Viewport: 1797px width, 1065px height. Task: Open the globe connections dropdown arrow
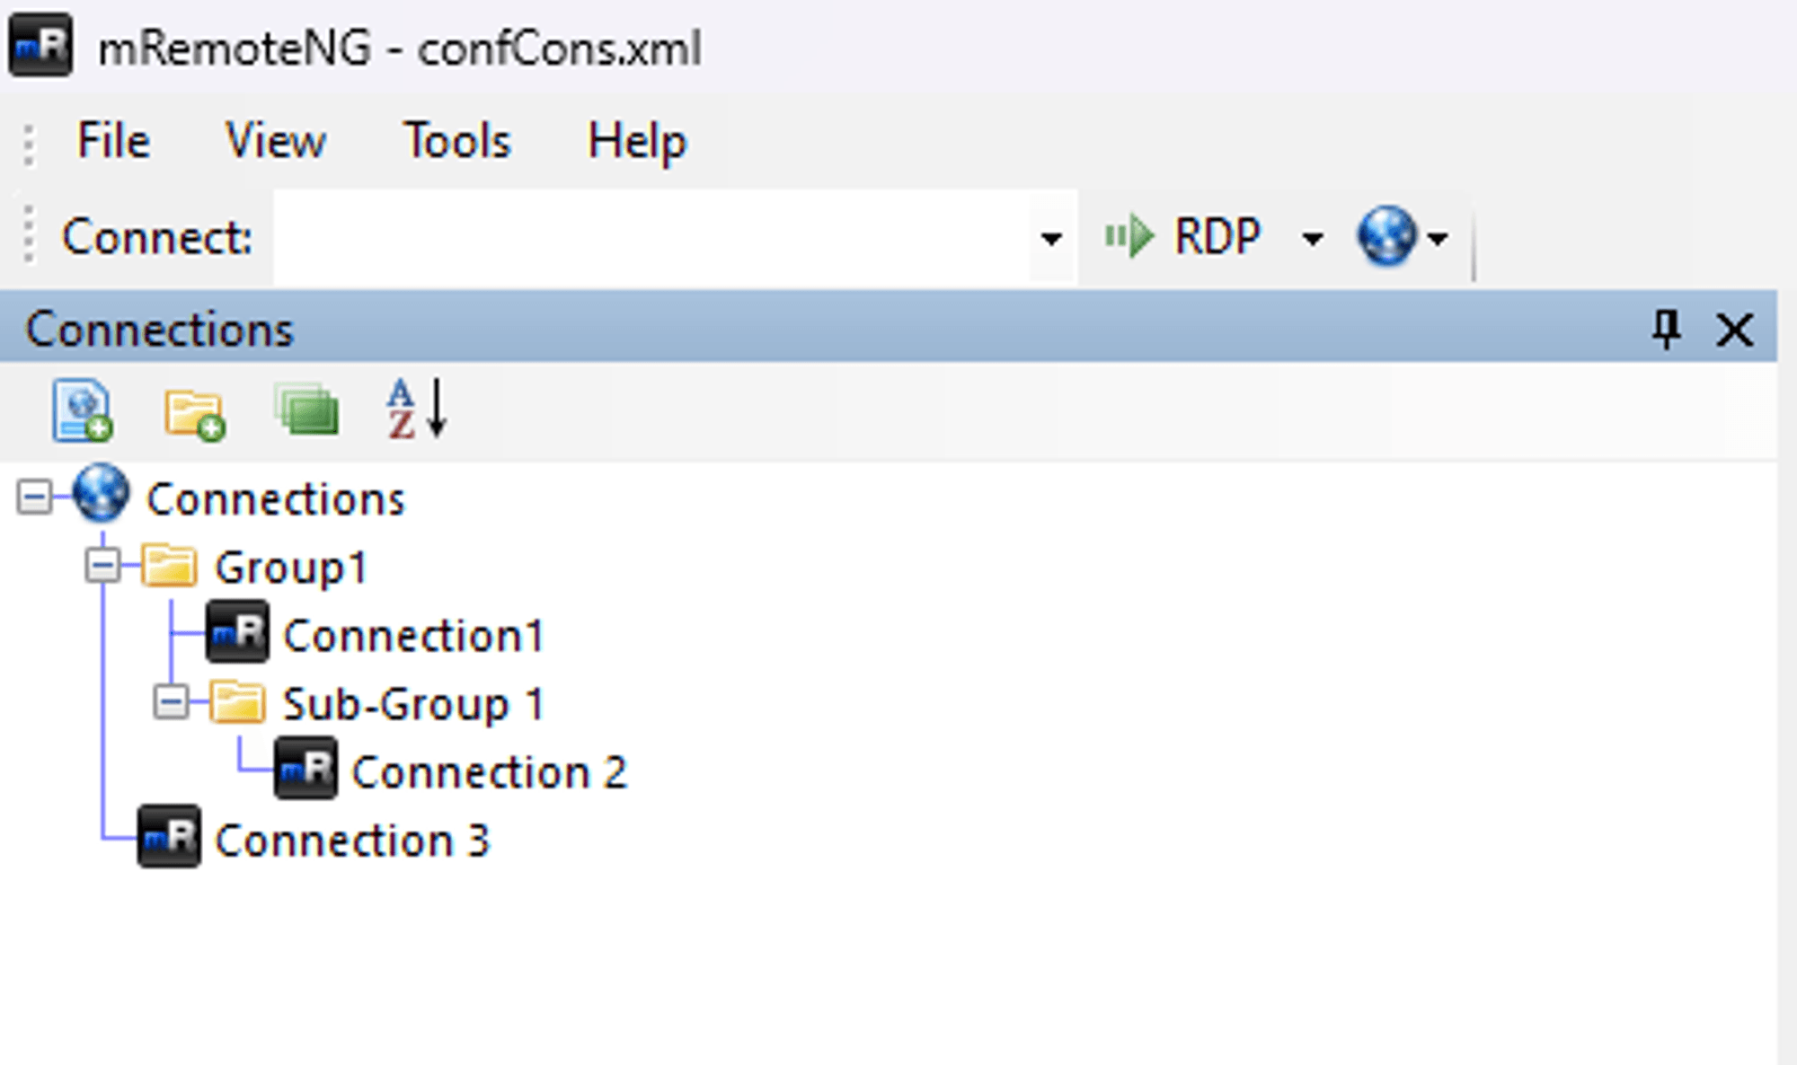(x=1438, y=239)
